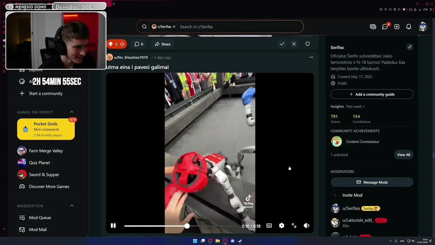Click browser zoom icon in toolbar
Image resolution: width=435 pixels, height=245 pixels.
381,10
